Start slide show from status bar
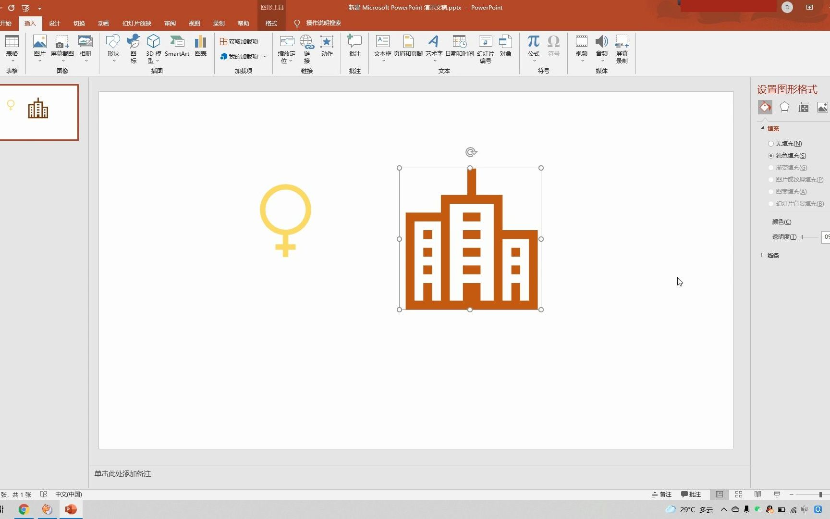830x519 pixels. pos(777,494)
